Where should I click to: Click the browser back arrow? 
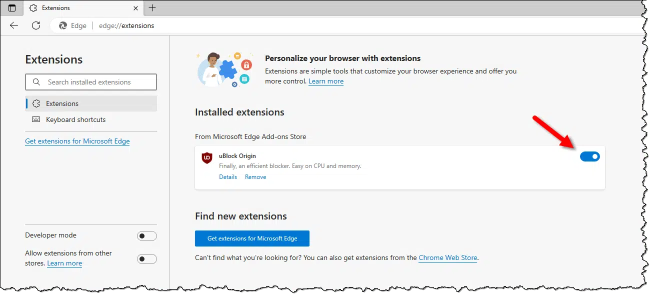(x=14, y=25)
